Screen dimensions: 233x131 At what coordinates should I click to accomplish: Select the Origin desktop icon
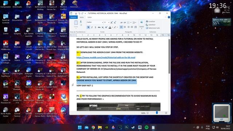[29, 4]
